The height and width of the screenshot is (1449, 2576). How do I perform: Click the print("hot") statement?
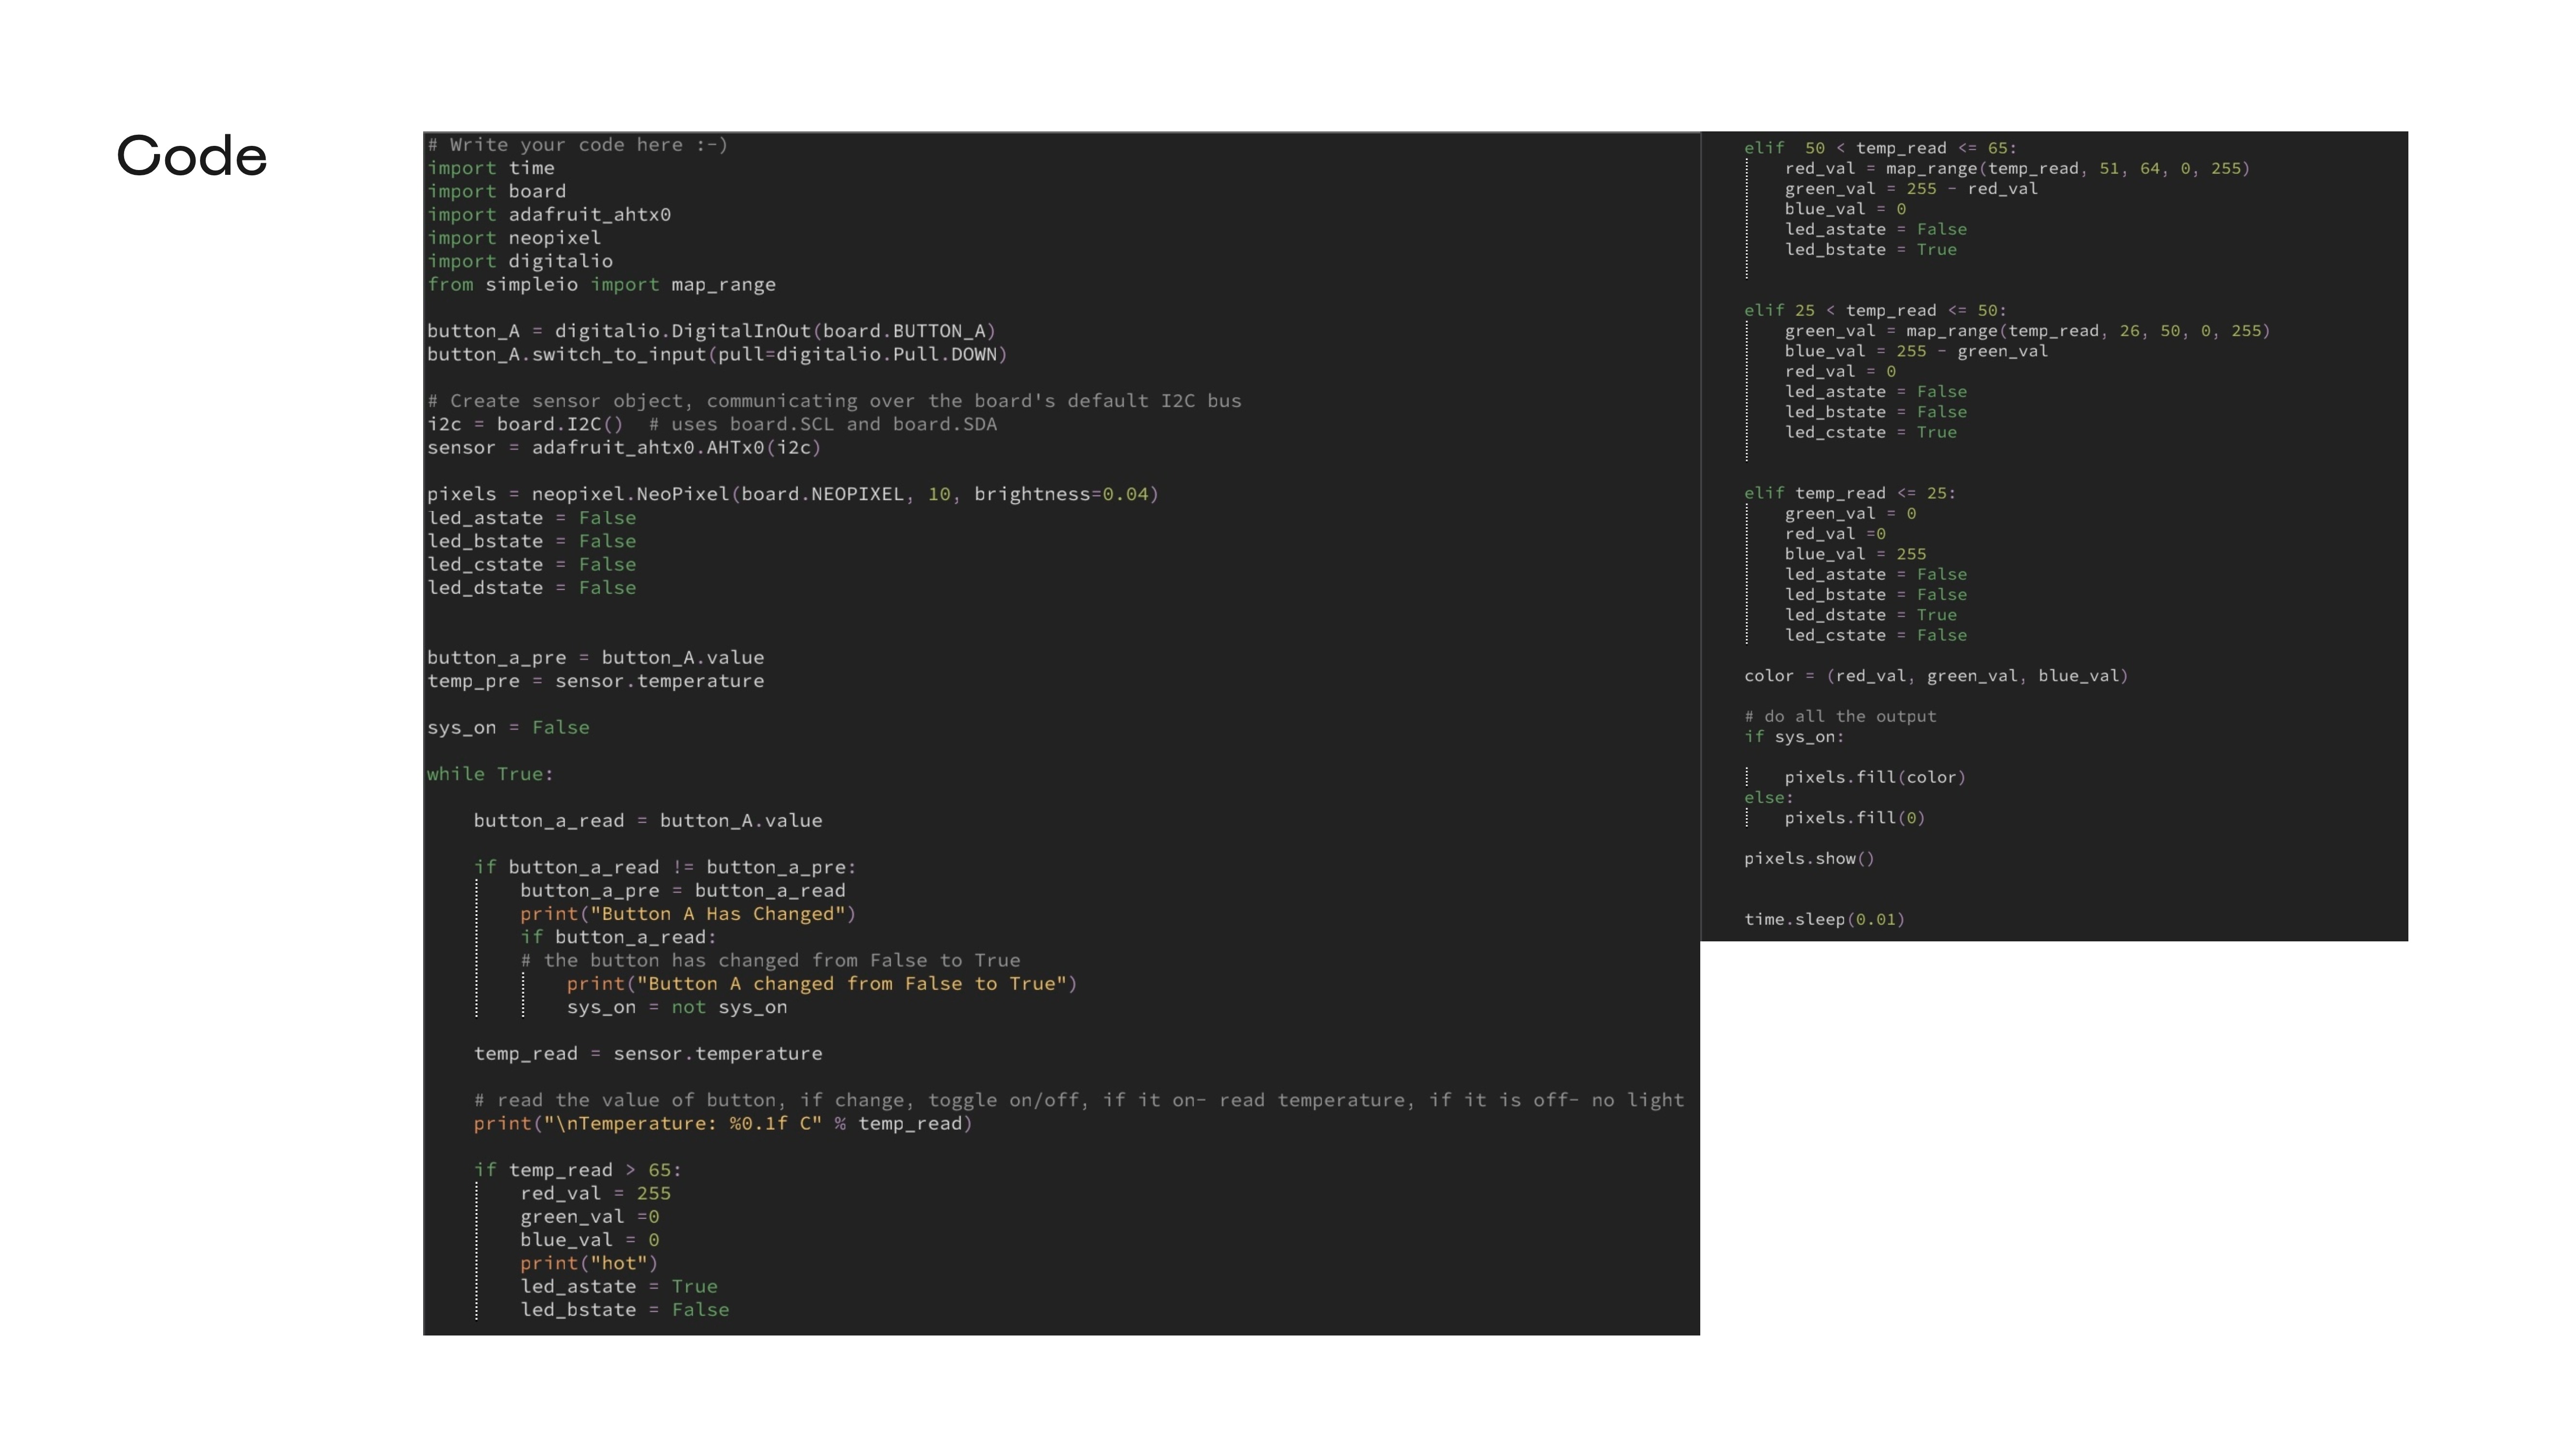(588, 1263)
